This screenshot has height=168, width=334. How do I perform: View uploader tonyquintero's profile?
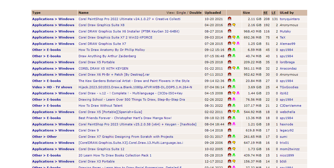point(290,19)
